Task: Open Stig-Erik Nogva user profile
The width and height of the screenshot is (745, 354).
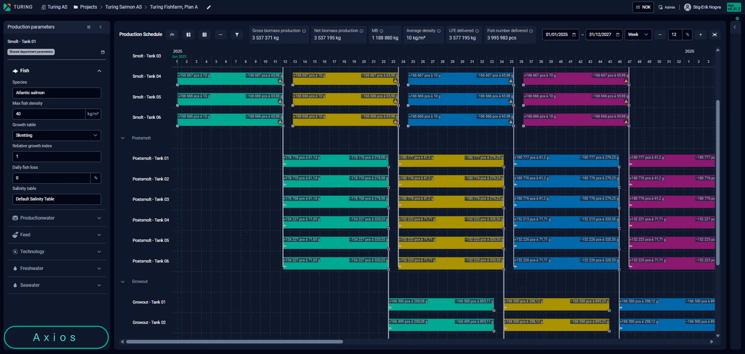Action: (702, 7)
